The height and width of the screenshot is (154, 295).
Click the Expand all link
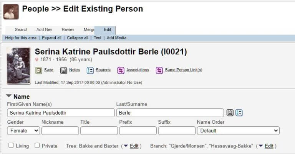click(51, 38)
